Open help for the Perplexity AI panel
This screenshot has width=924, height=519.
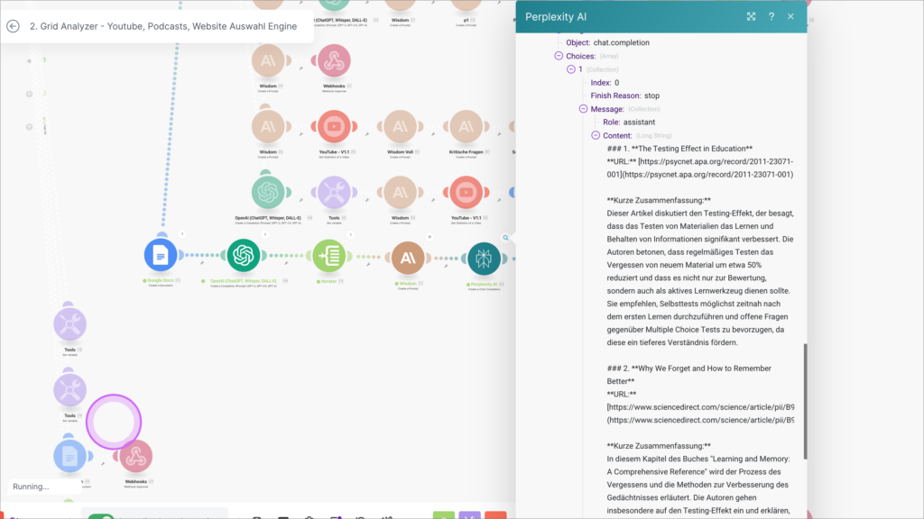coord(772,16)
